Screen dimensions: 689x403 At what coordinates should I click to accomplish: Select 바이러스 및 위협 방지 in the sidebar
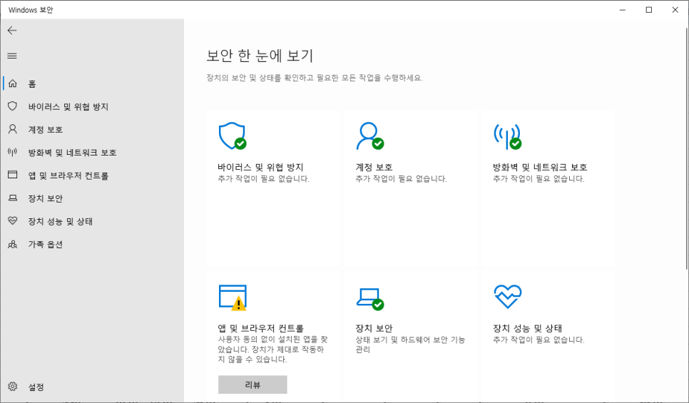click(x=68, y=107)
